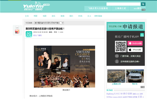157x100 pixels.
Task: Click the BigBang hot tag link
Action: pyautogui.click(x=110, y=94)
